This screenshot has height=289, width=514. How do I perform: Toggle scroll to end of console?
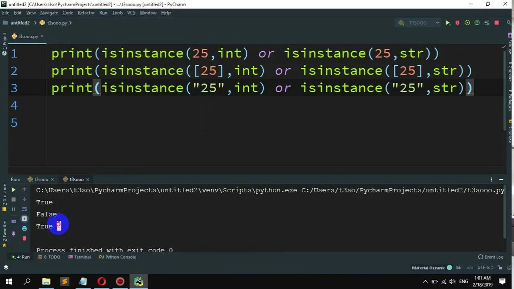click(24, 219)
